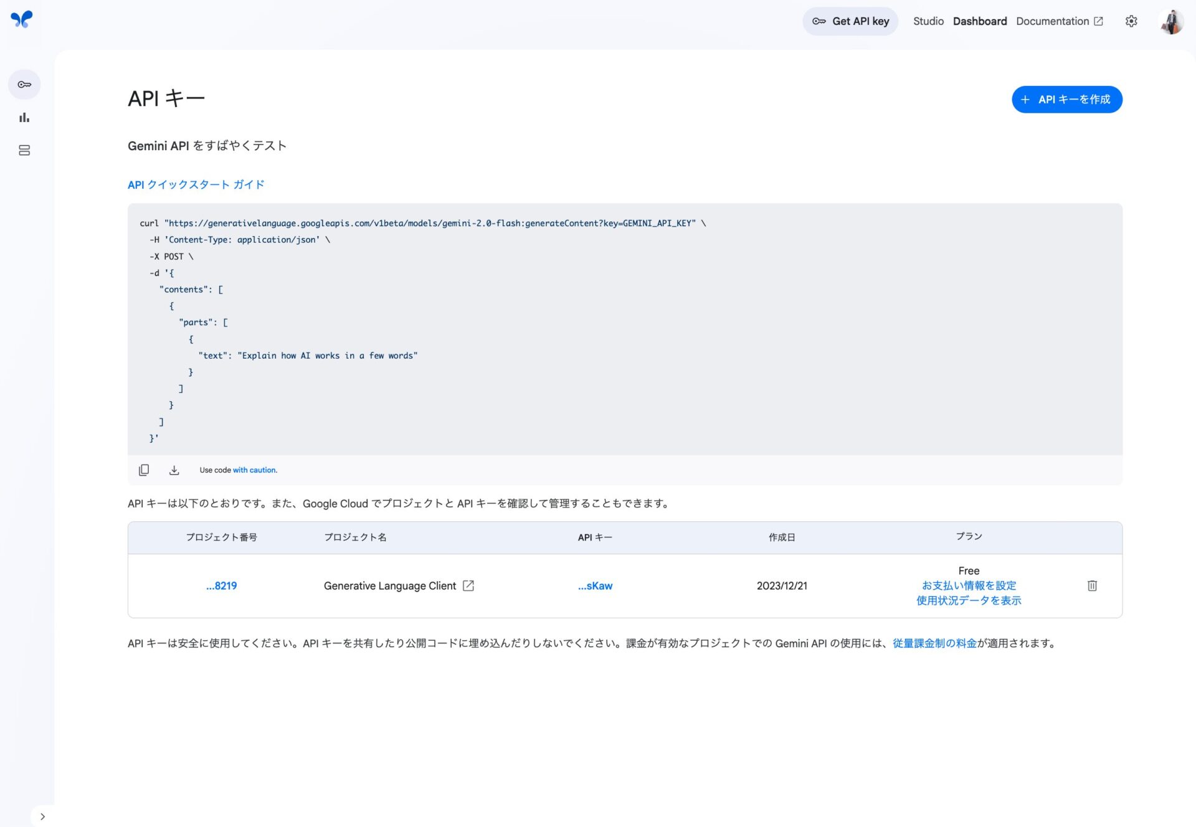This screenshot has width=1196, height=827.
Task: Open the 'with caution' link
Action: (254, 470)
